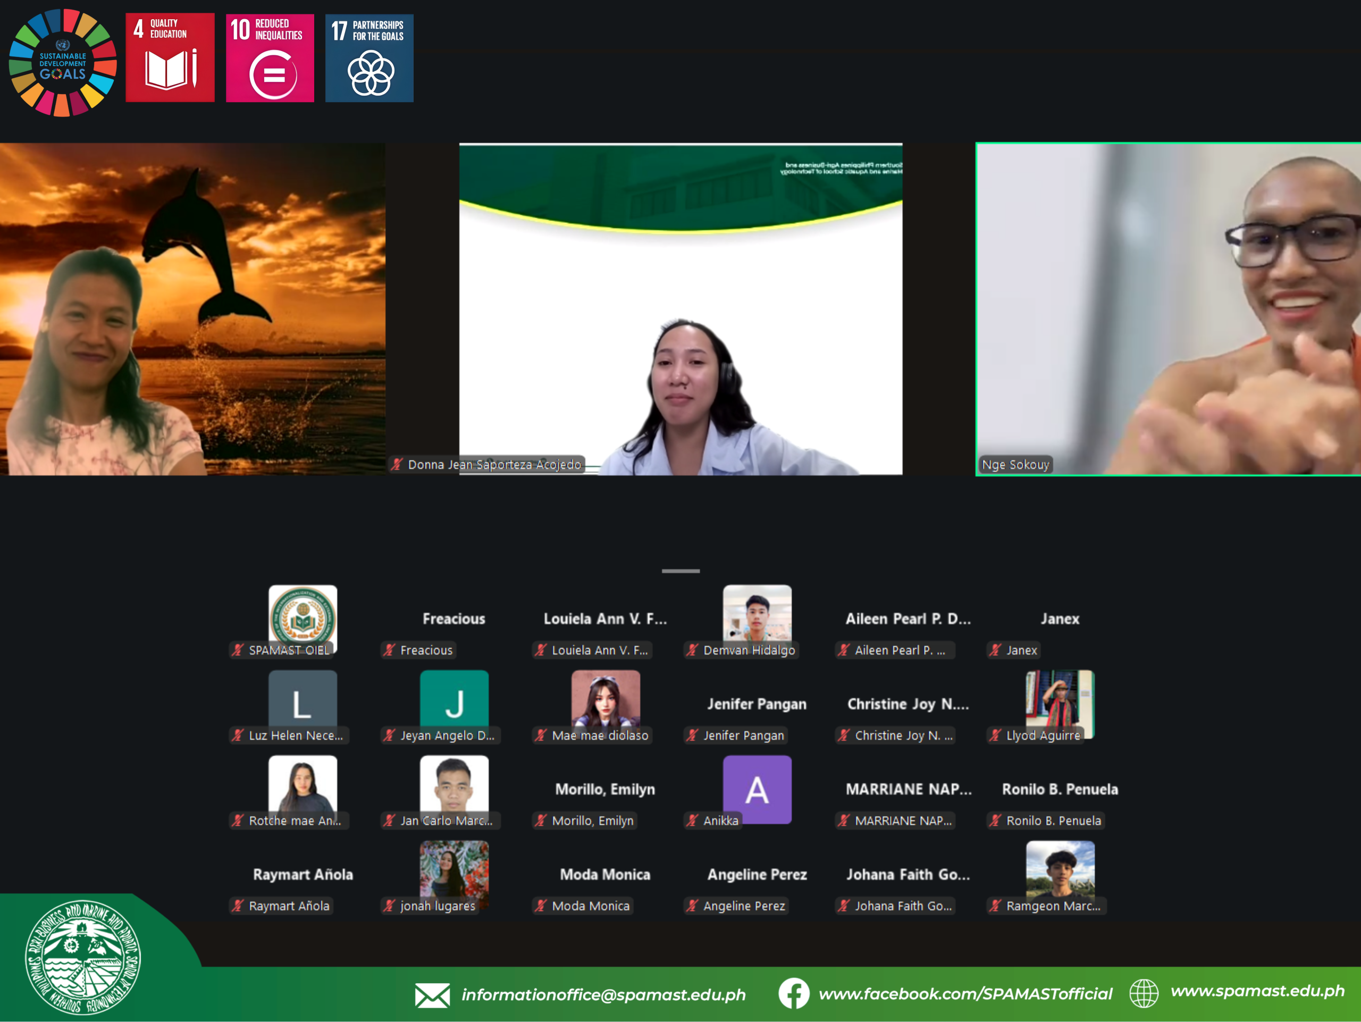Click the Facebook icon in footer
This screenshot has width=1361, height=1022.
794,993
